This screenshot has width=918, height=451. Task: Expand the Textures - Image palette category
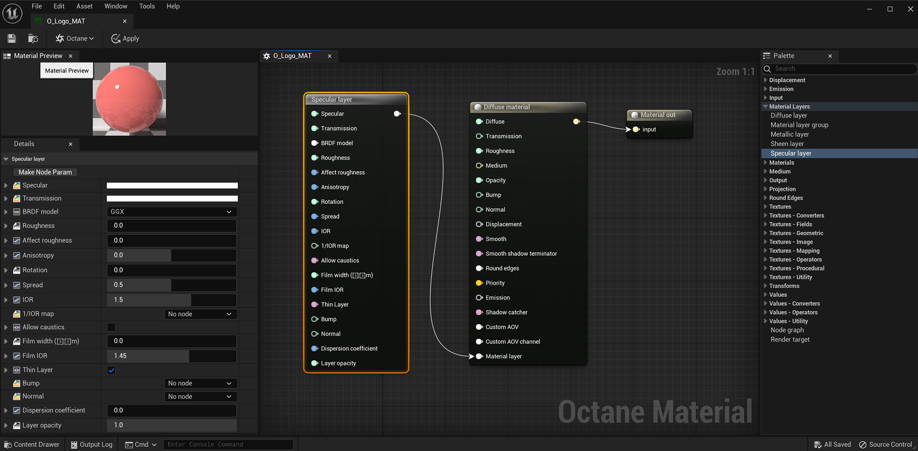(765, 242)
